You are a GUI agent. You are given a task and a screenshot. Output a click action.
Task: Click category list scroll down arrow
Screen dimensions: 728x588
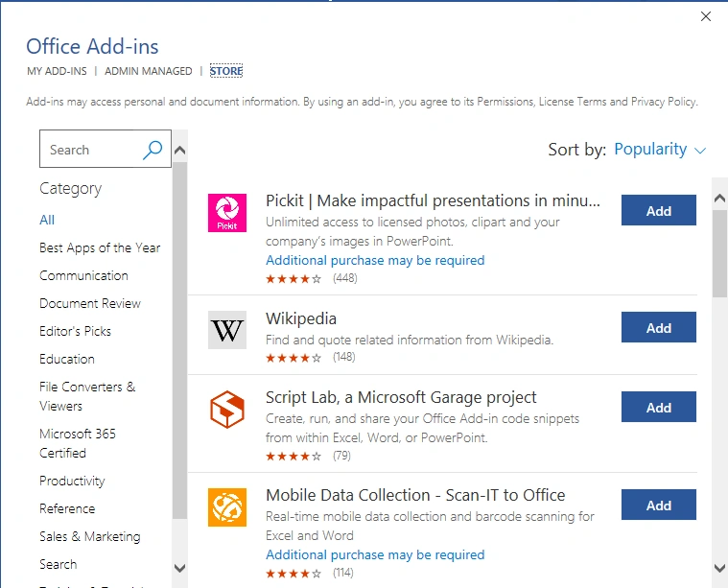pyautogui.click(x=179, y=568)
